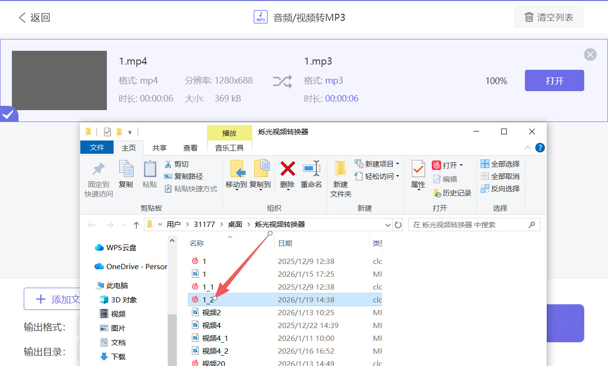Choose 复制路径 in the clipboard group

[183, 176]
